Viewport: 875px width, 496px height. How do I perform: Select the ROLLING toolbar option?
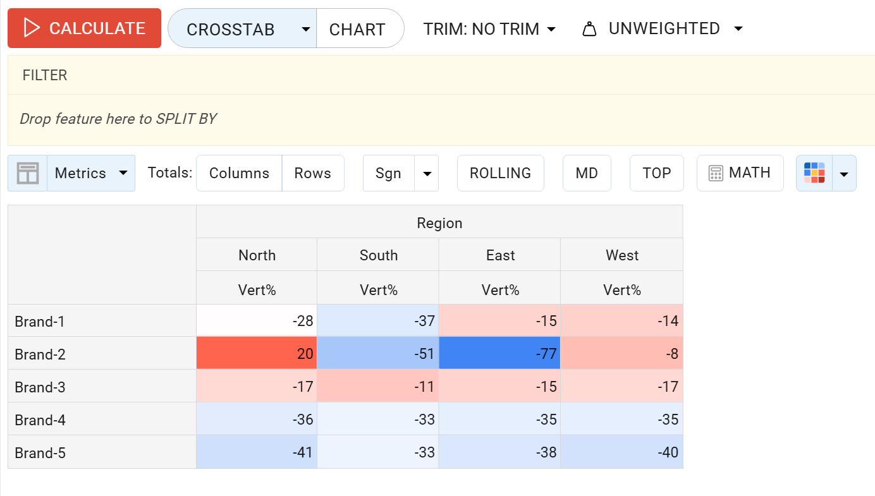pos(500,172)
